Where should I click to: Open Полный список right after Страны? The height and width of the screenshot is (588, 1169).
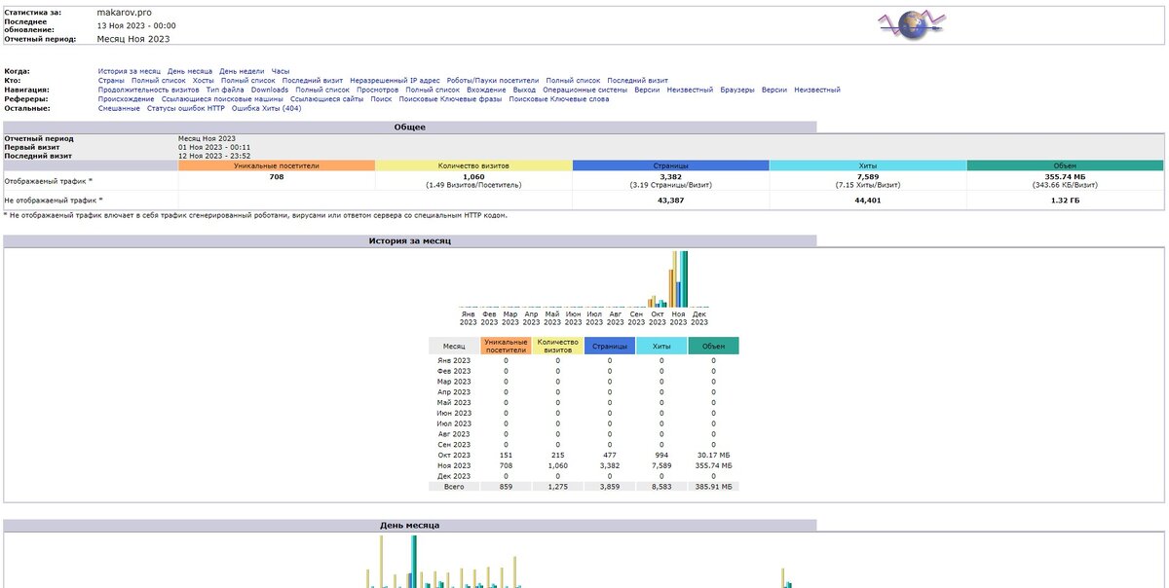pos(159,81)
